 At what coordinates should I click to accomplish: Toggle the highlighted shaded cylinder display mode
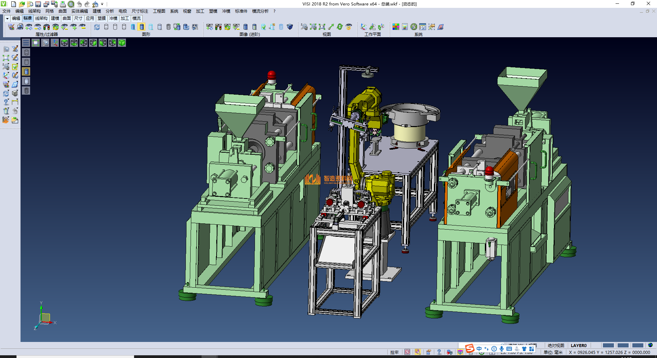click(x=142, y=27)
